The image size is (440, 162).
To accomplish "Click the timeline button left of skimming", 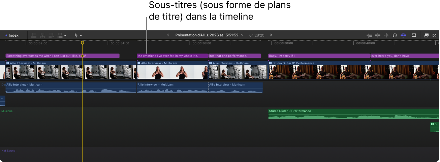I will click(x=369, y=35).
